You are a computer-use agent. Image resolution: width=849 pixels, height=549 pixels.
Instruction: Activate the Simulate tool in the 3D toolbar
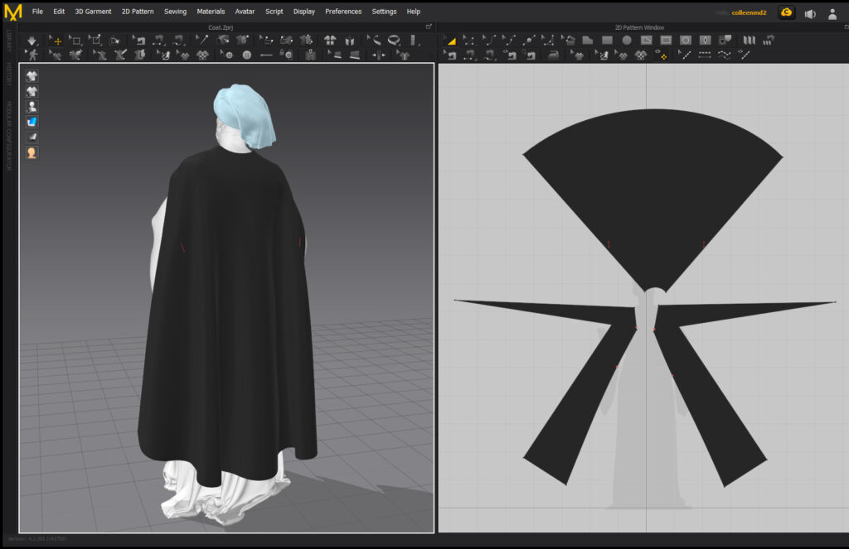[32, 40]
